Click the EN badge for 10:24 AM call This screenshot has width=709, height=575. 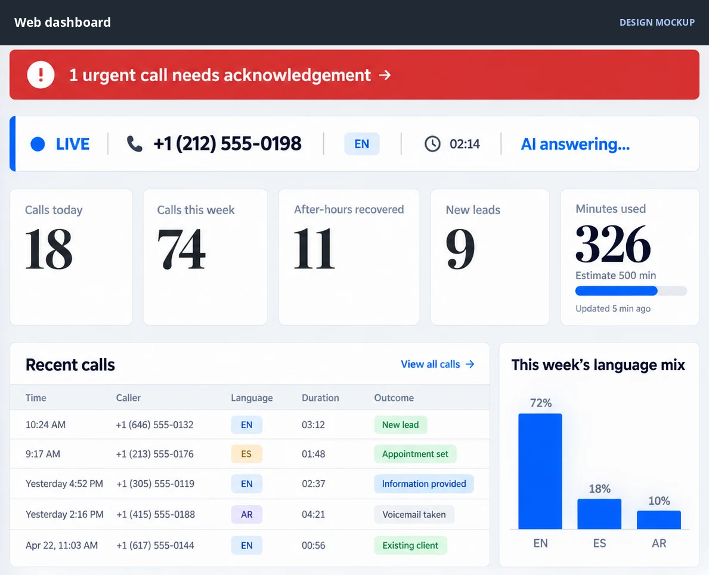click(x=246, y=425)
